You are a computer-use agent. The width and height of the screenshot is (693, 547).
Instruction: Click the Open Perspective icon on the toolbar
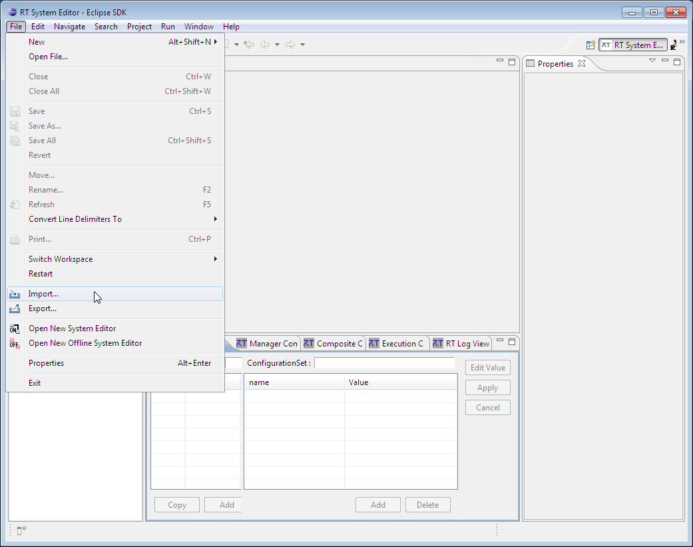590,45
